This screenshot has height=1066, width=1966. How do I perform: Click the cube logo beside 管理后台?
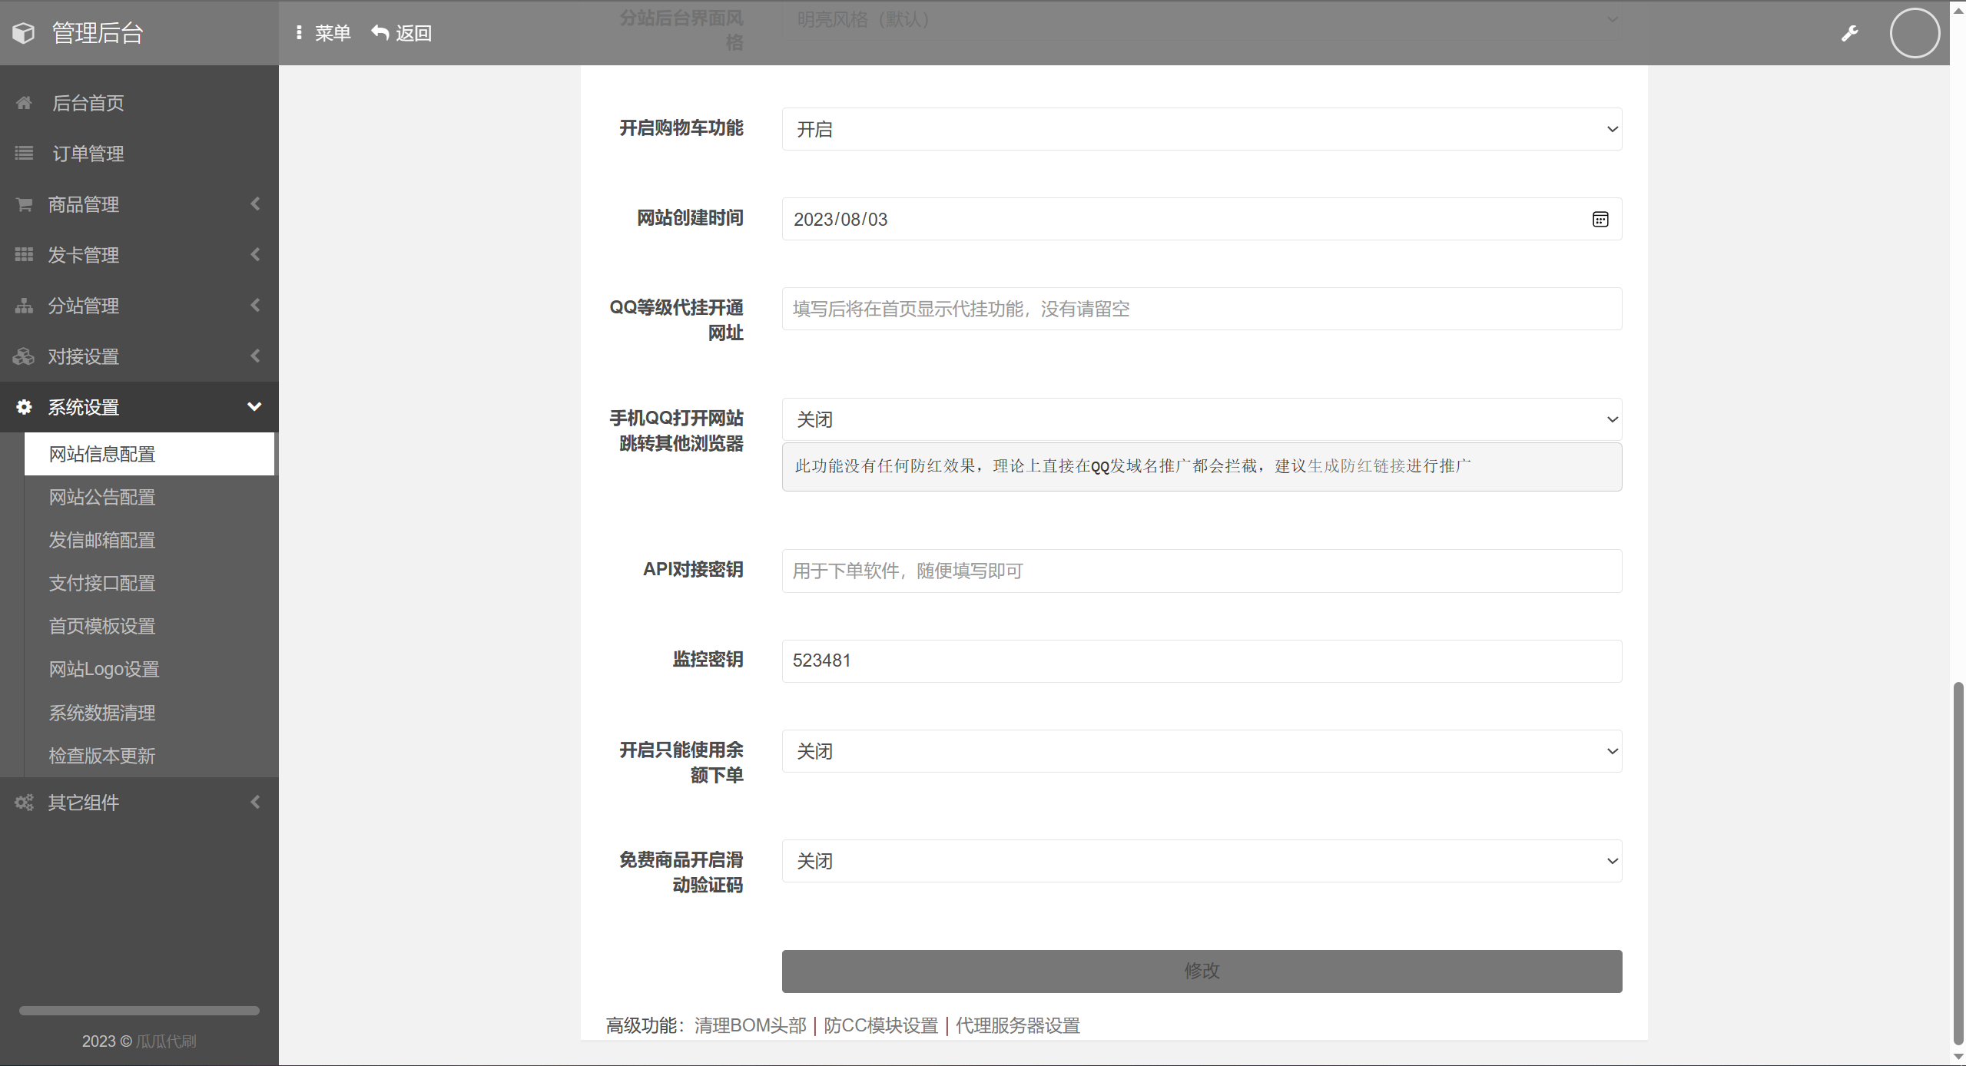click(x=24, y=33)
